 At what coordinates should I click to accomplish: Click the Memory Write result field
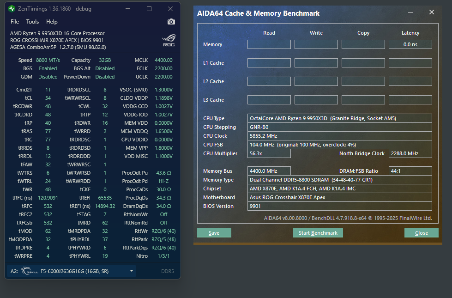pyautogui.click(x=316, y=44)
